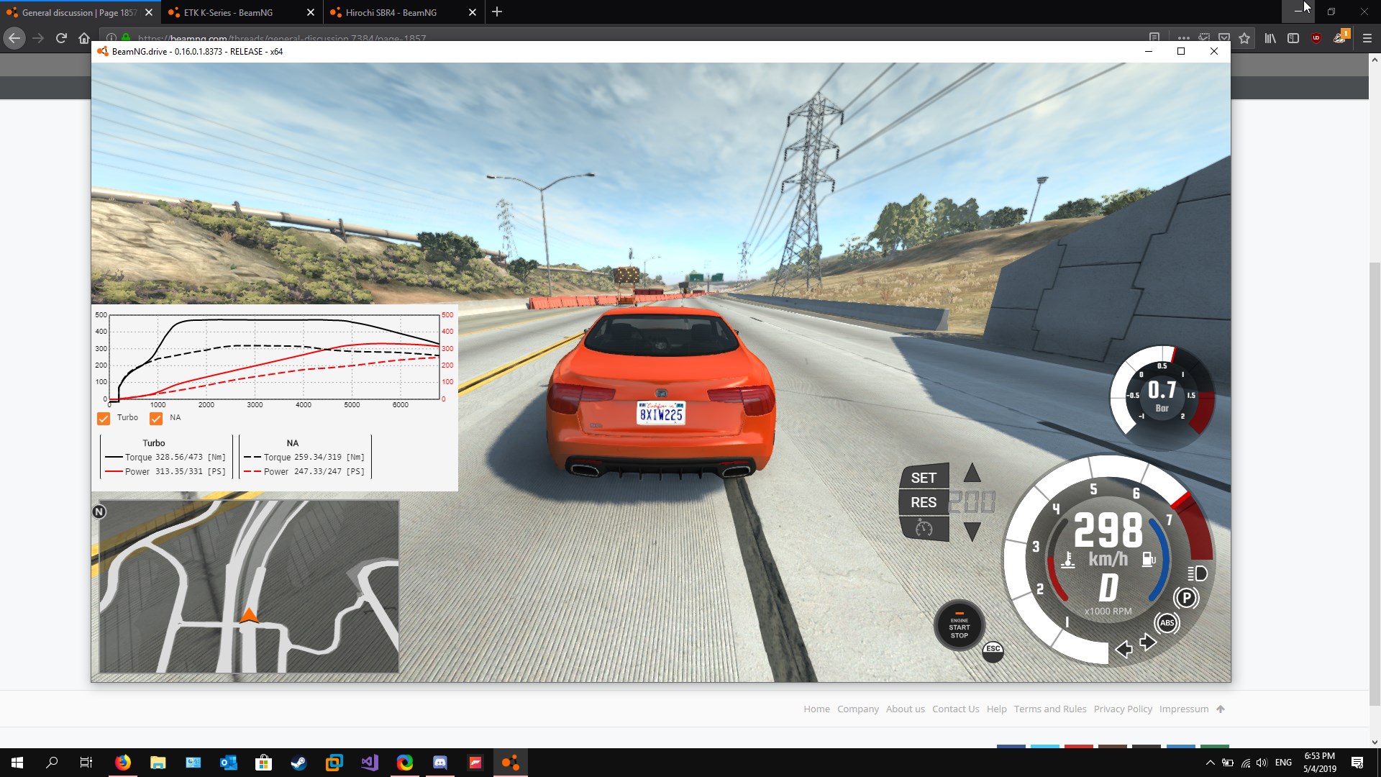Open volume control in tray
Viewport: 1381px width, 777px height.
point(1262,763)
